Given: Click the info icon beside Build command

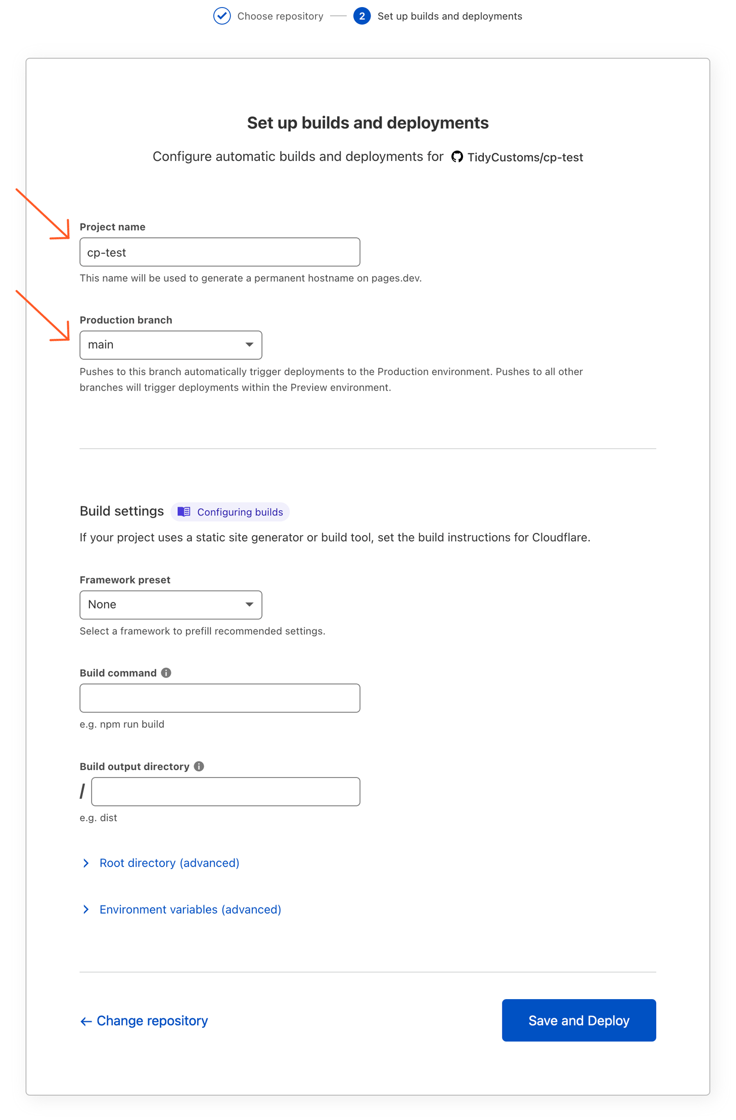Looking at the screenshot, I should click(x=166, y=672).
